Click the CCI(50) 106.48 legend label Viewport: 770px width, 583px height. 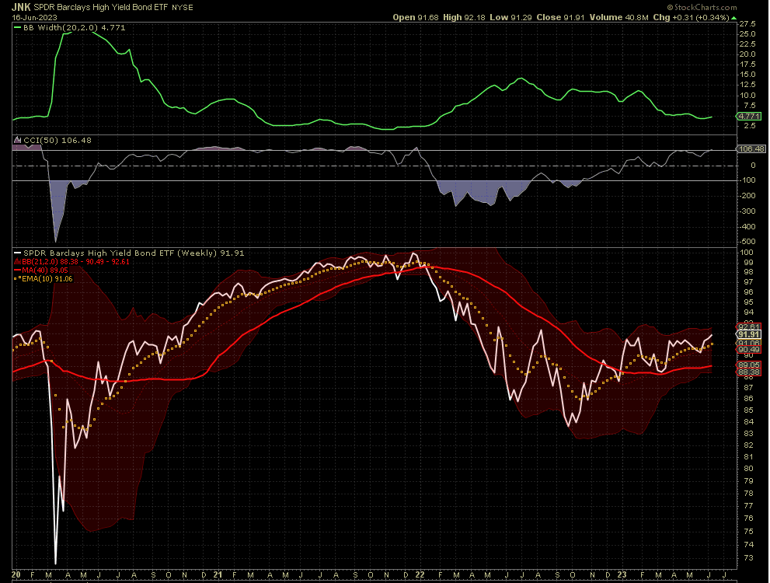click(x=57, y=141)
